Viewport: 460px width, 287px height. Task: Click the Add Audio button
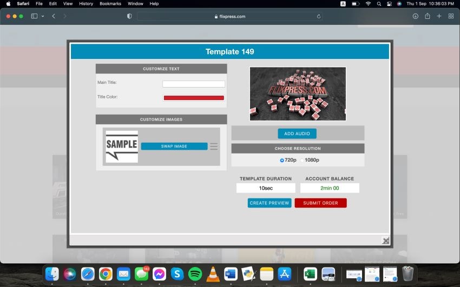click(297, 134)
